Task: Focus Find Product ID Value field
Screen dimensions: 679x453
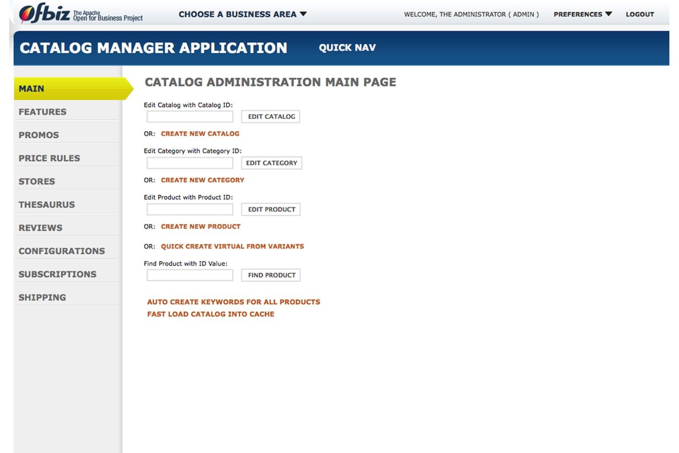Action: click(190, 275)
